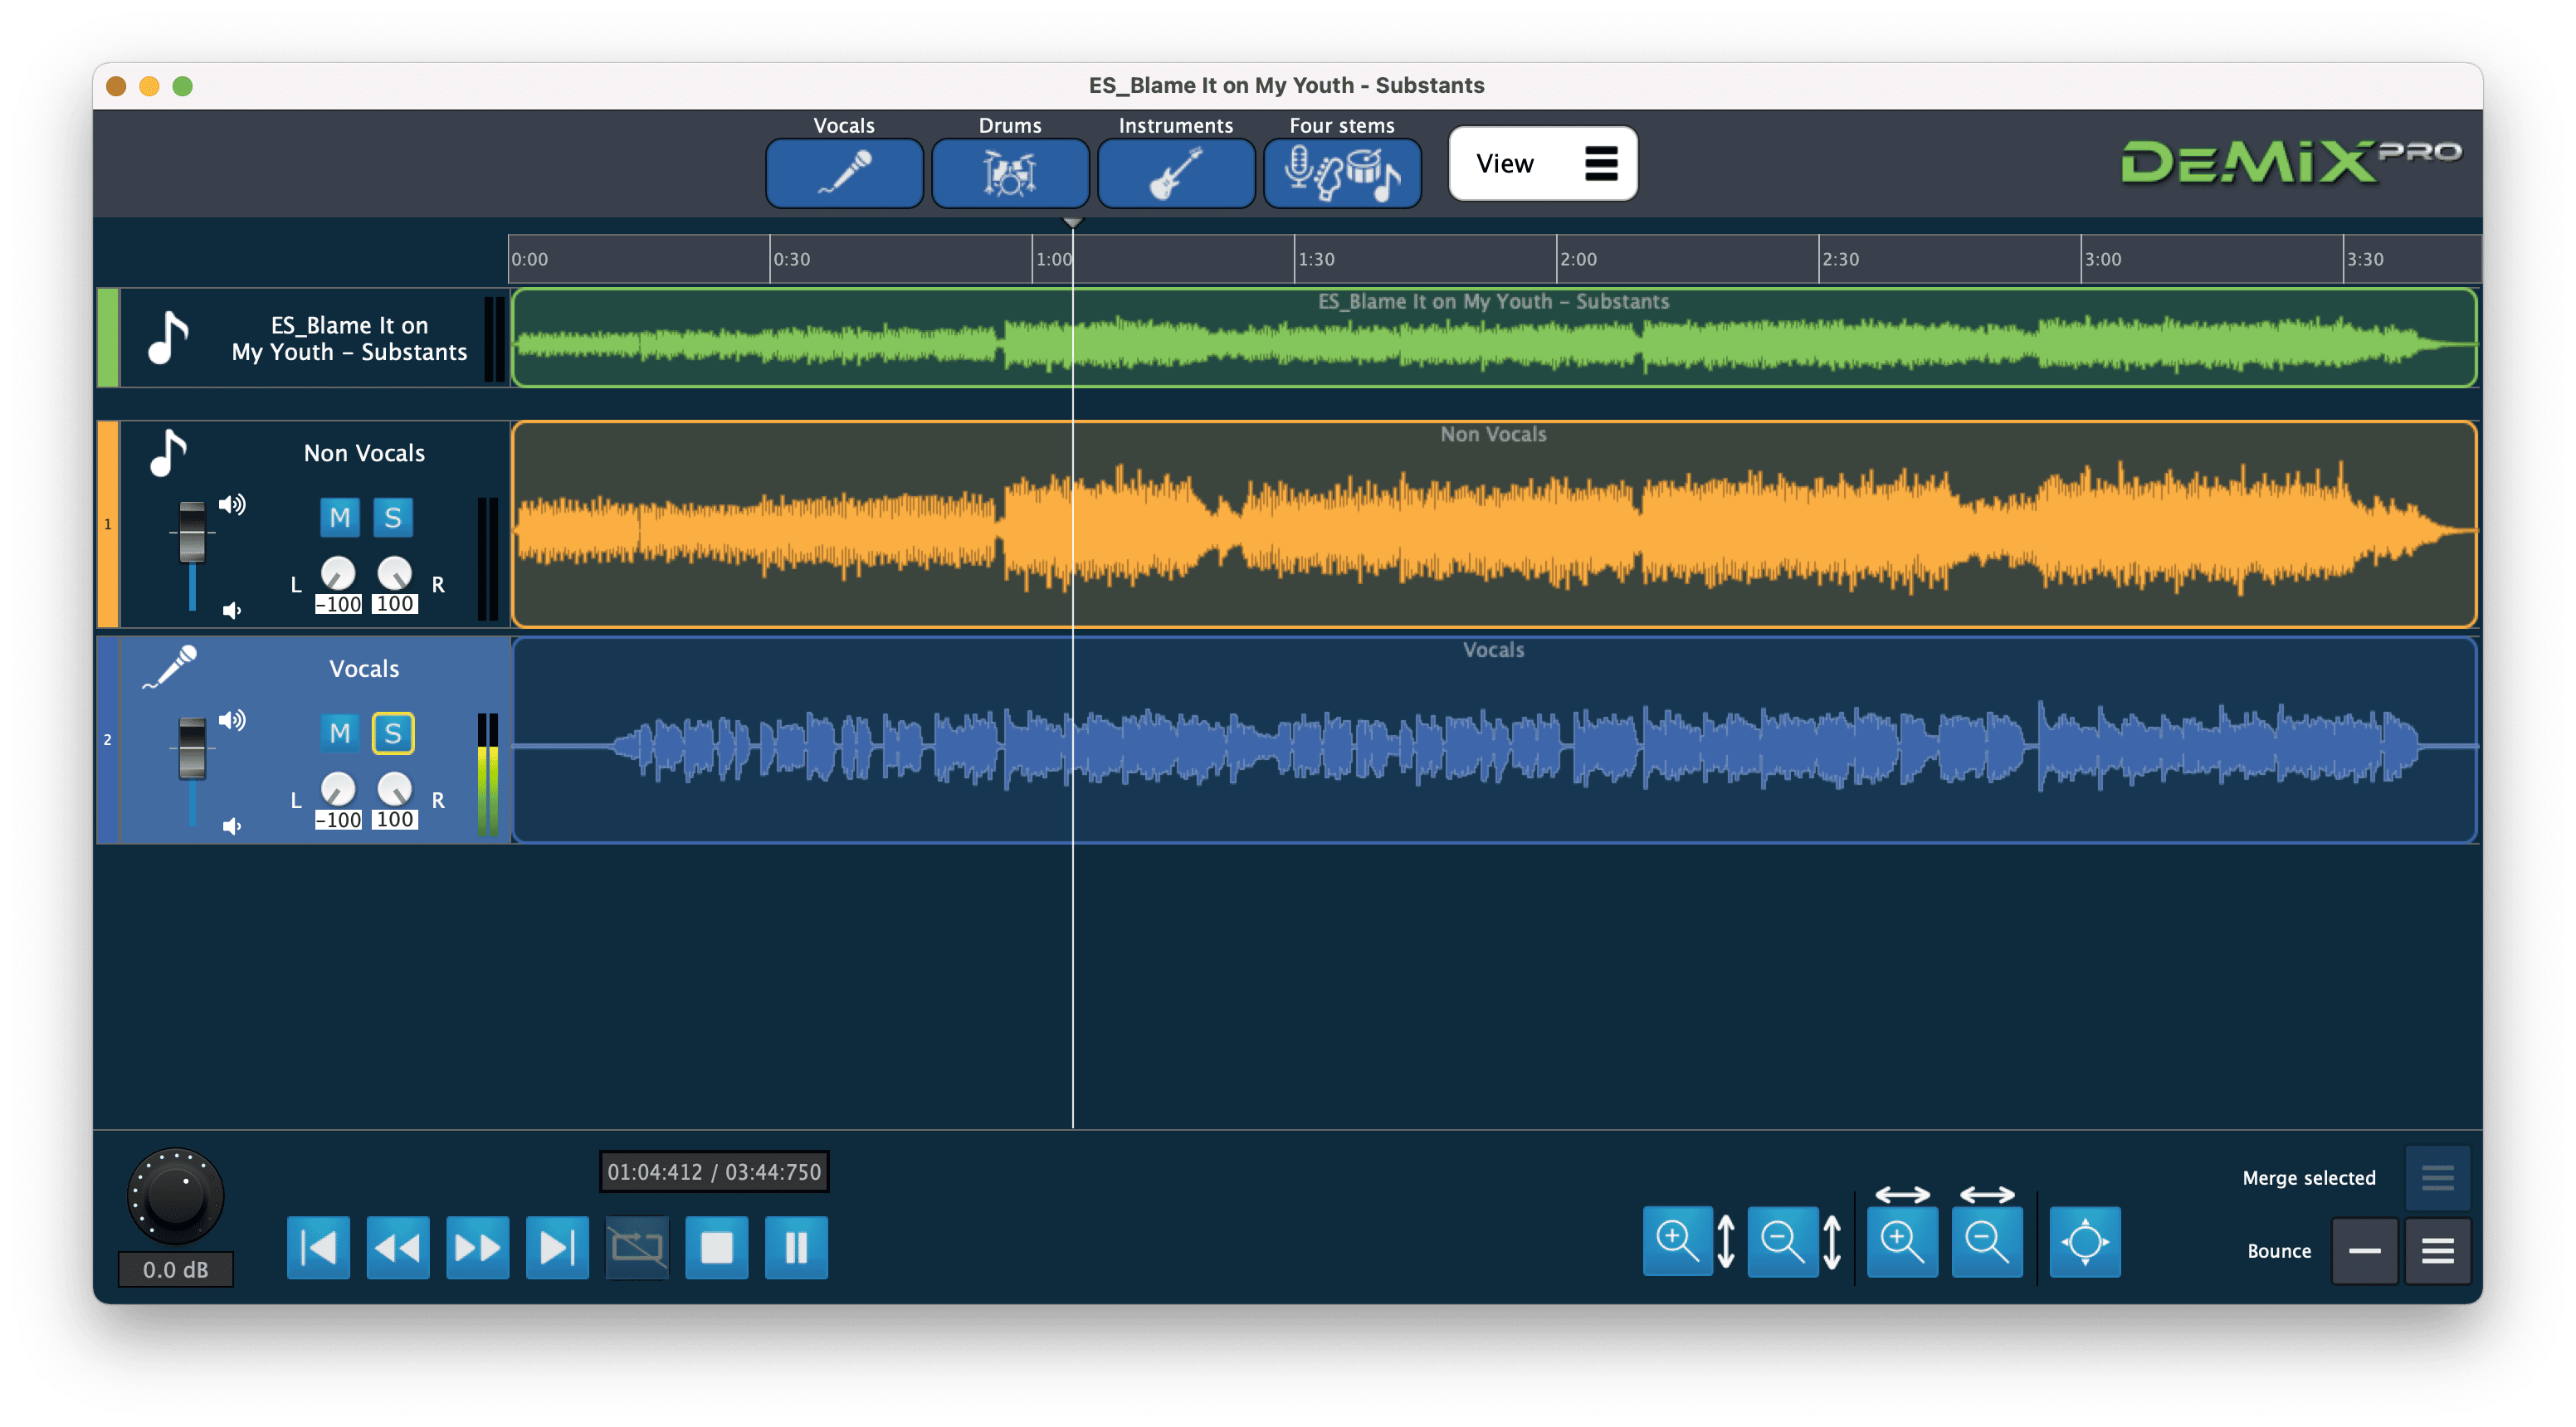Click the Non Vocals right pan knob

[394, 573]
